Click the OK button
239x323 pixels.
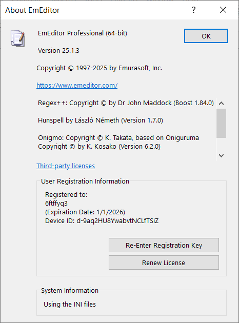tap(206, 36)
